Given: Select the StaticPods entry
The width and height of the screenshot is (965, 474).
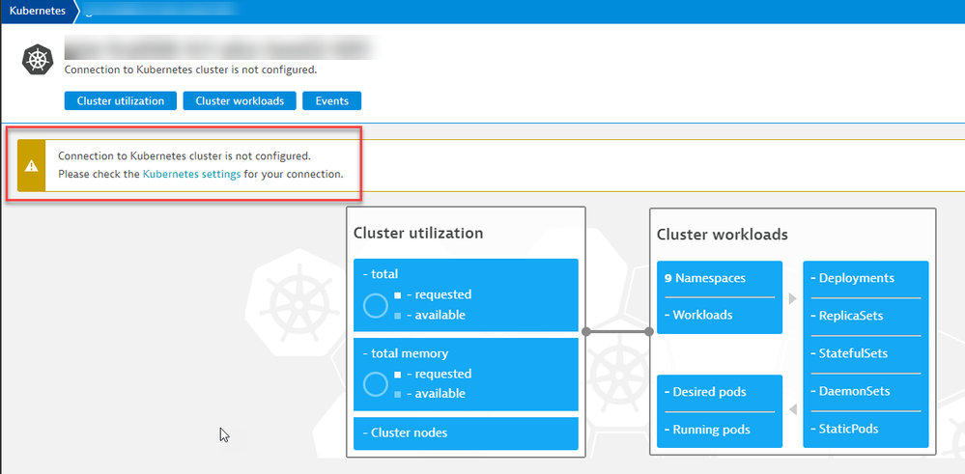Looking at the screenshot, I should 848,429.
